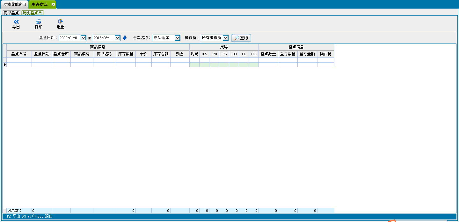Expand the 操作员 operator dropdown
The height and width of the screenshot is (222, 459).
pyautogui.click(x=226, y=38)
